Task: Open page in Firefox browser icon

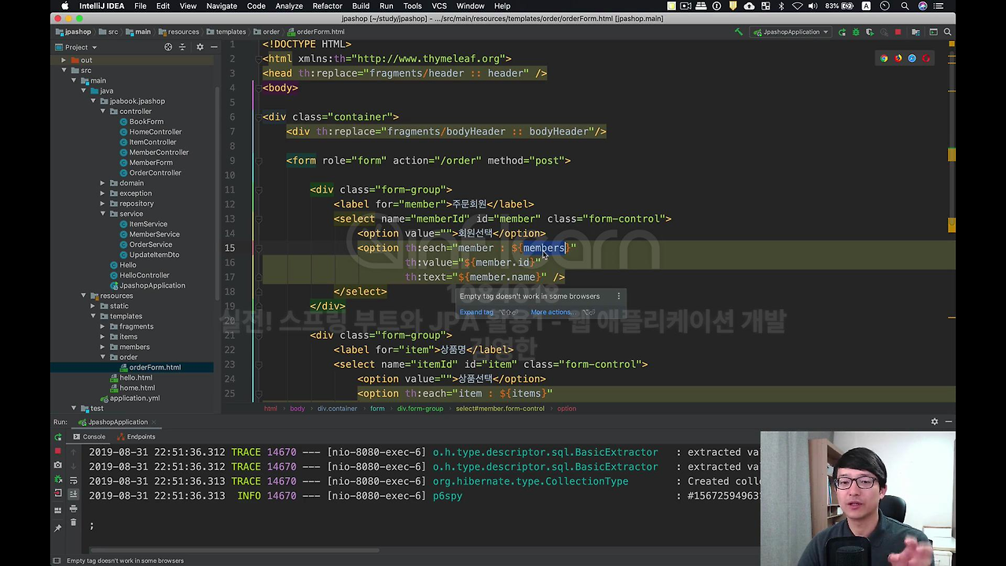Action: coord(898,58)
